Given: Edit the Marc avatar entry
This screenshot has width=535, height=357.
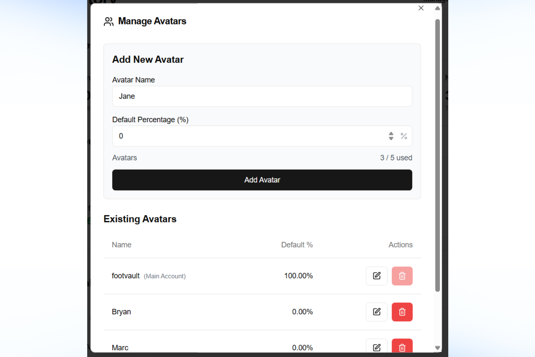Looking at the screenshot, I should point(376,347).
